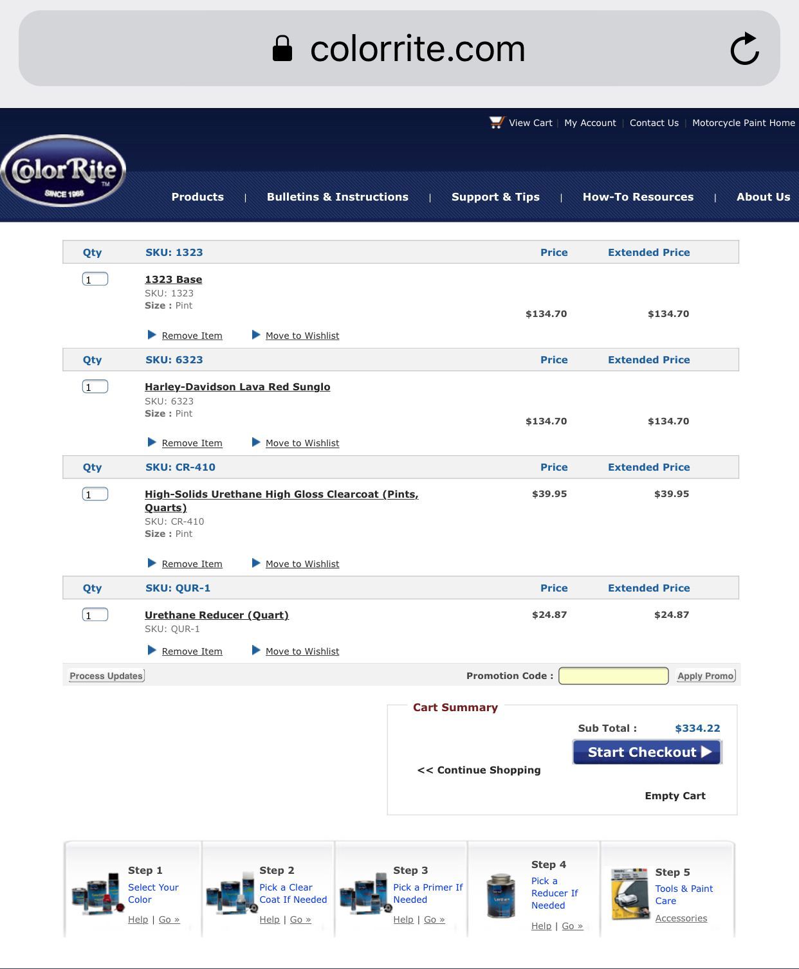
Task: Click the Apply Promo button
Action: tap(705, 676)
